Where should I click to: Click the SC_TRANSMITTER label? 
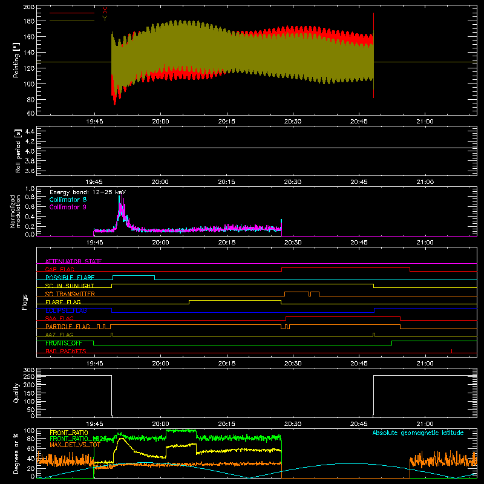[x=70, y=294]
